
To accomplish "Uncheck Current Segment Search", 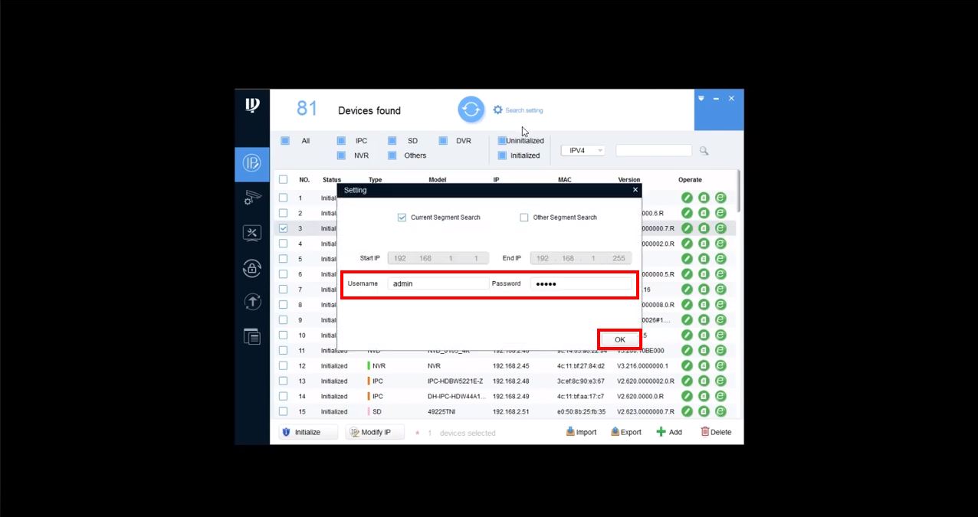I will [x=402, y=218].
